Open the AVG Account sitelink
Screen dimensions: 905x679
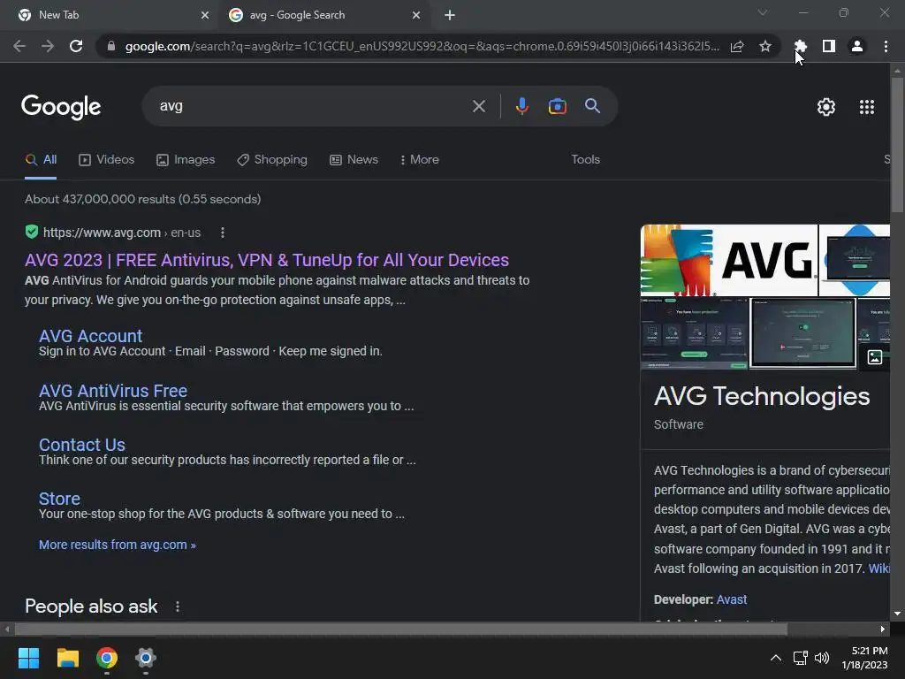click(91, 336)
